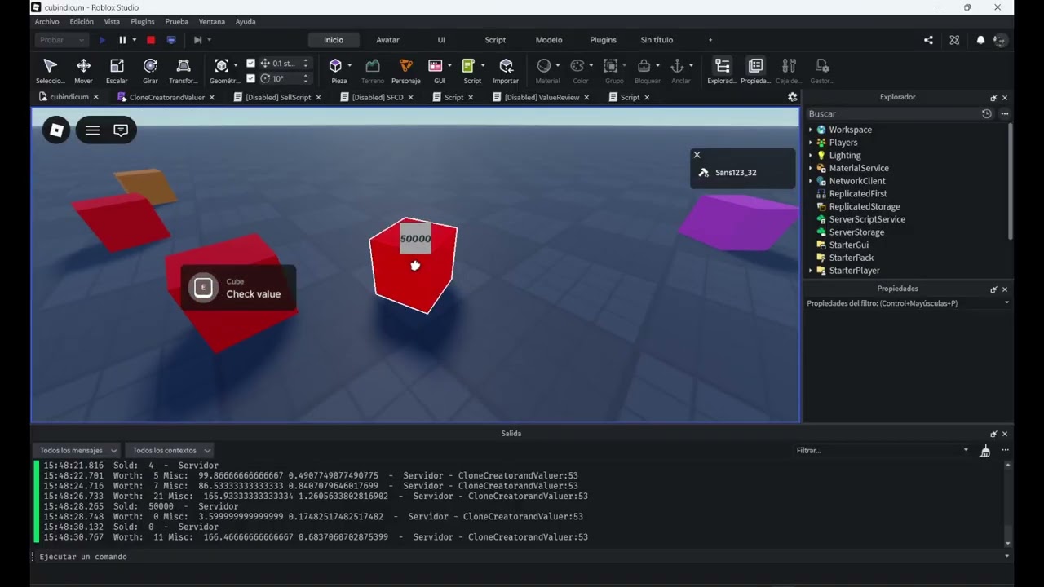The width and height of the screenshot is (1044, 587).
Task: Open the Todos los mensajes dropdown
Action: pyautogui.click(x=77, y=450)
